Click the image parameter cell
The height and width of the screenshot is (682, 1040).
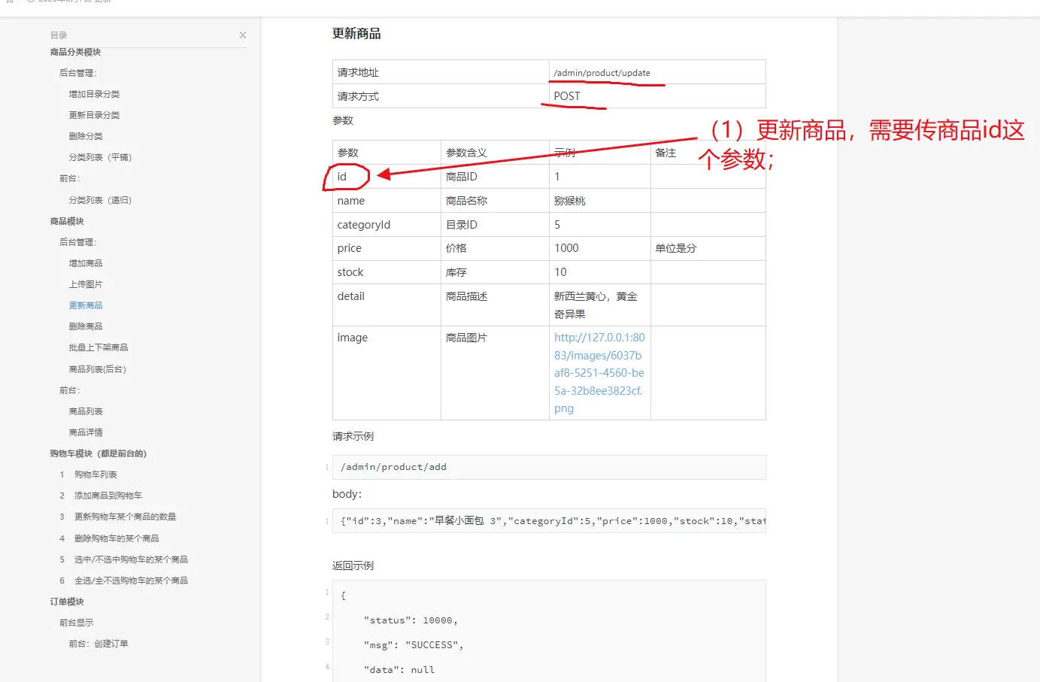387,373
